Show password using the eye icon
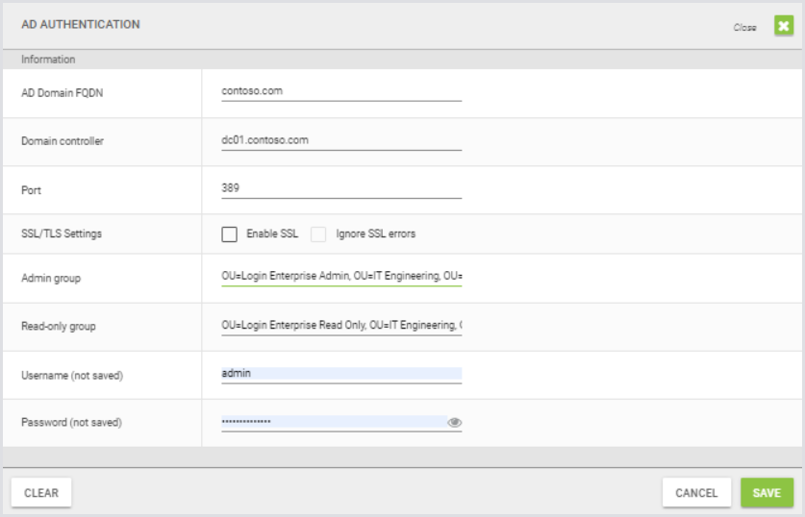This screenshot has height=517, width=805. pyautogui.click(x=455, y=422)
